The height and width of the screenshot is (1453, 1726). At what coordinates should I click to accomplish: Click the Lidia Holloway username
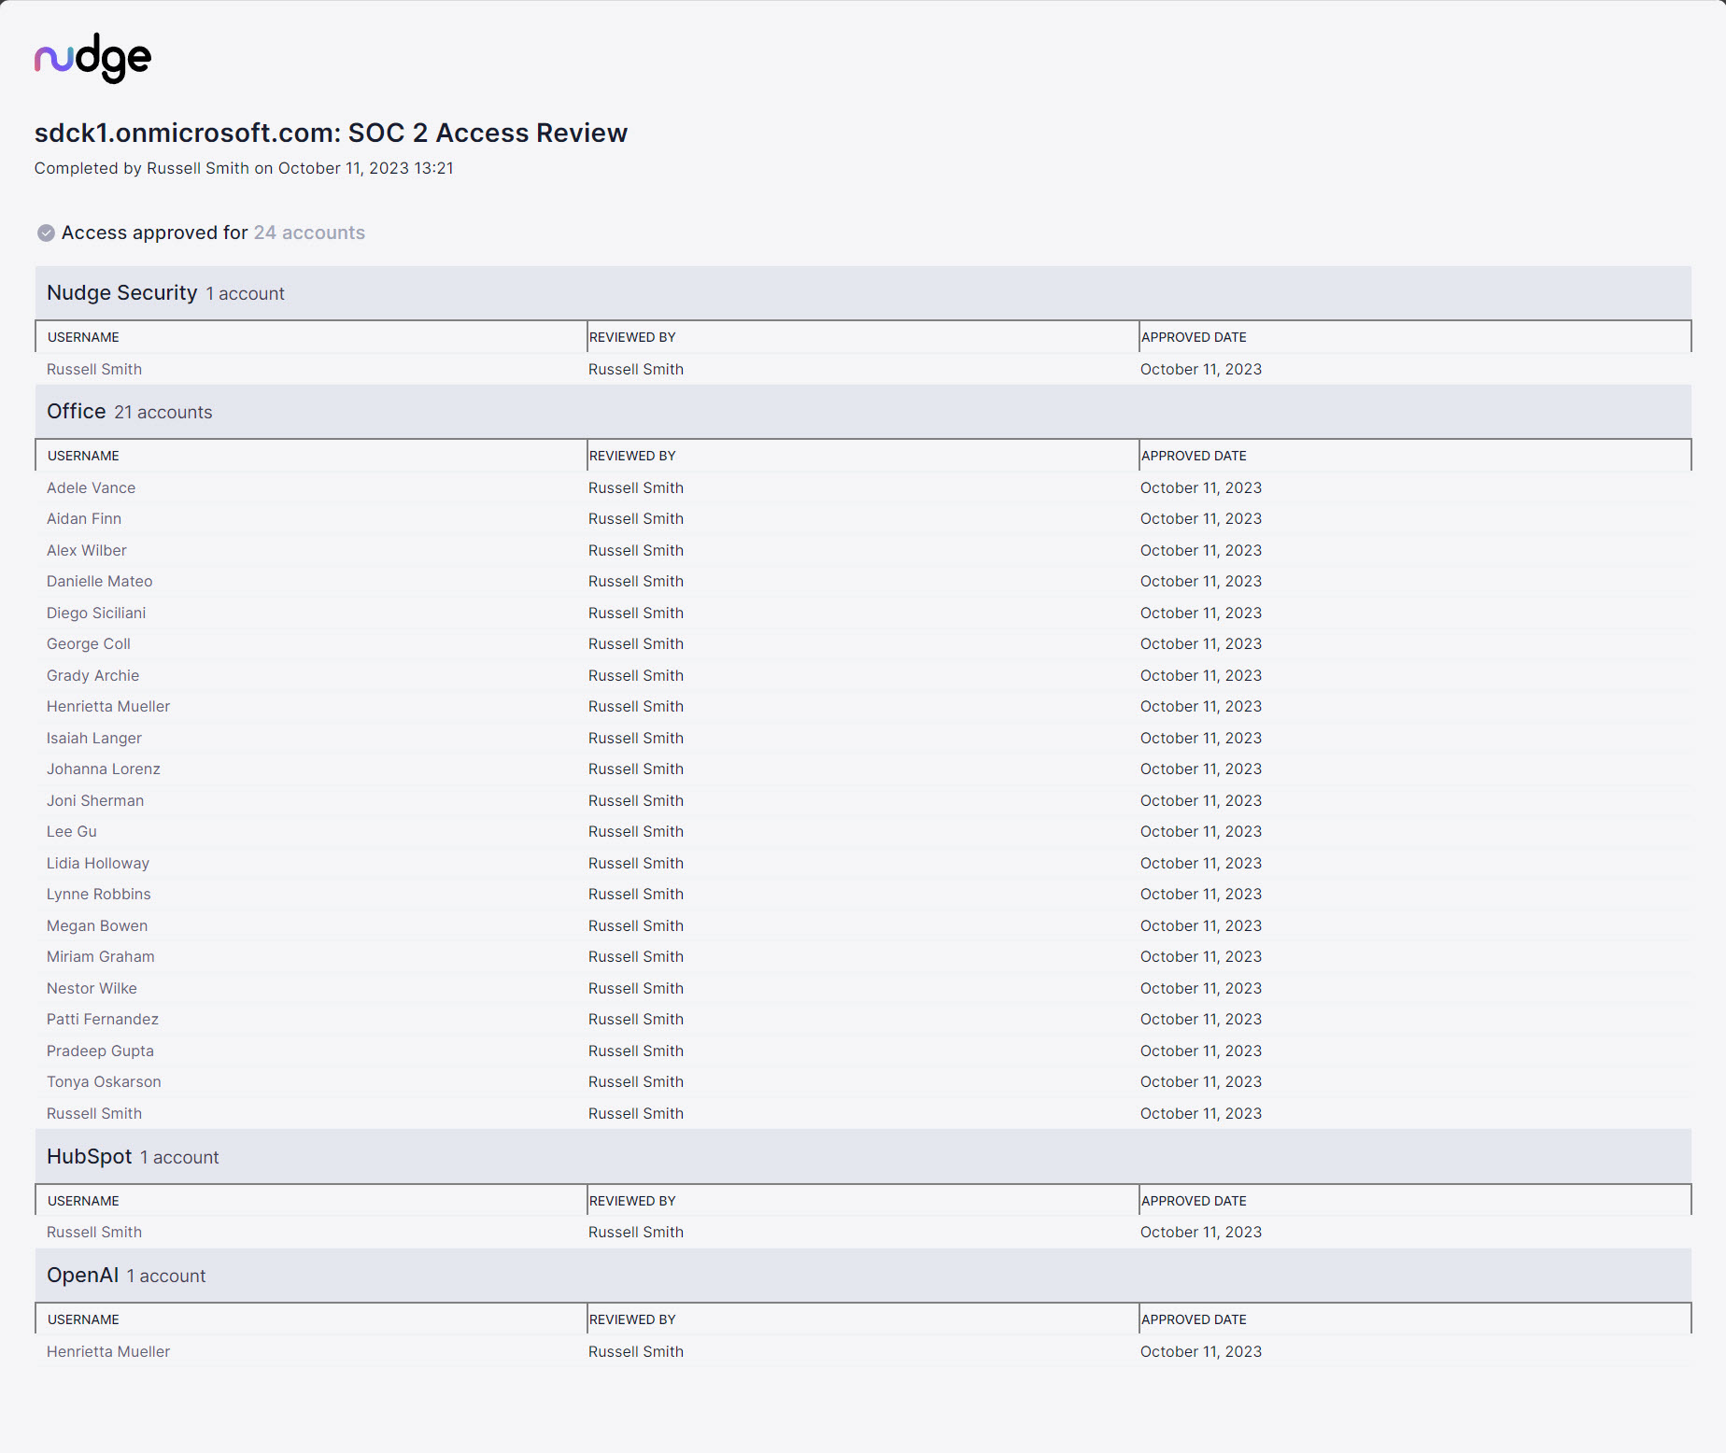[98, 863]
